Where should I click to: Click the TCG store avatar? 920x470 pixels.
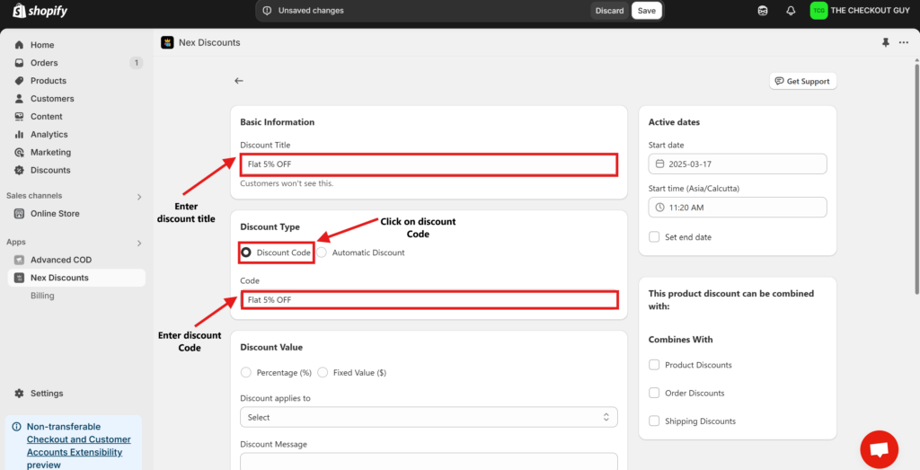[818, 11]
